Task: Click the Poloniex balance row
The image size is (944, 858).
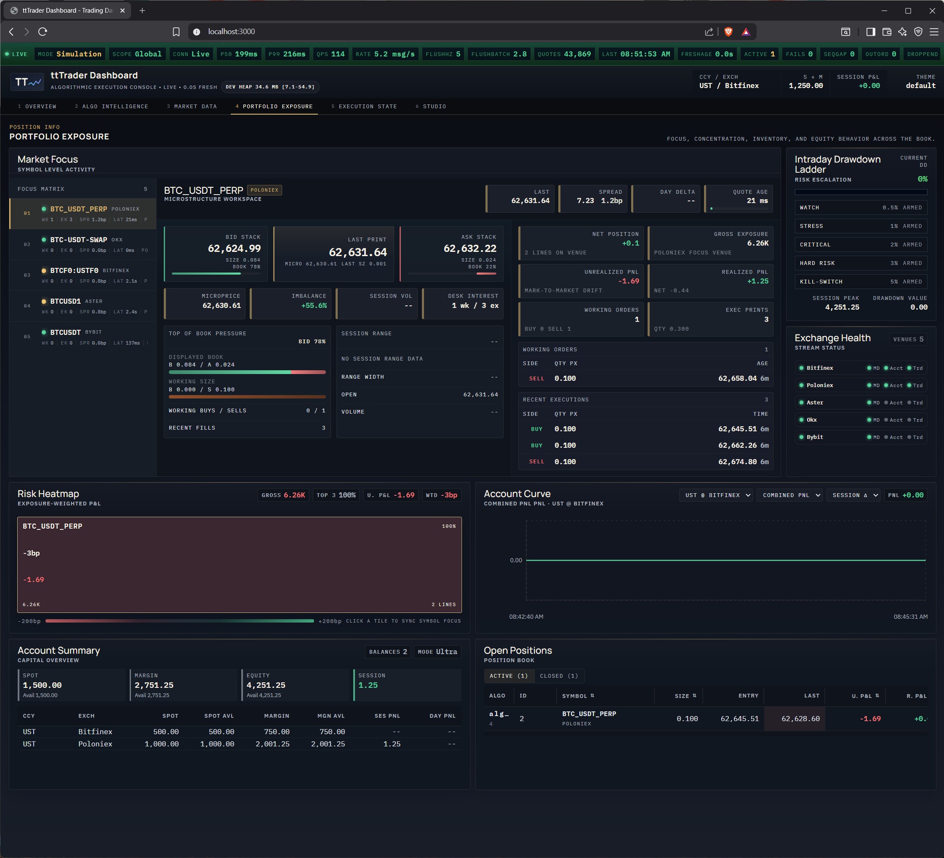Action: pyautogui.click(x=239, y=744)
